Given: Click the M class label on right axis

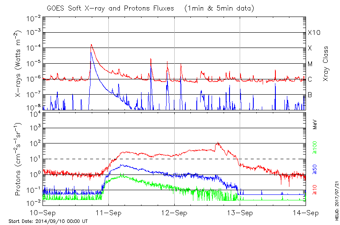Looking at the screenshot, I should point(310,64).
